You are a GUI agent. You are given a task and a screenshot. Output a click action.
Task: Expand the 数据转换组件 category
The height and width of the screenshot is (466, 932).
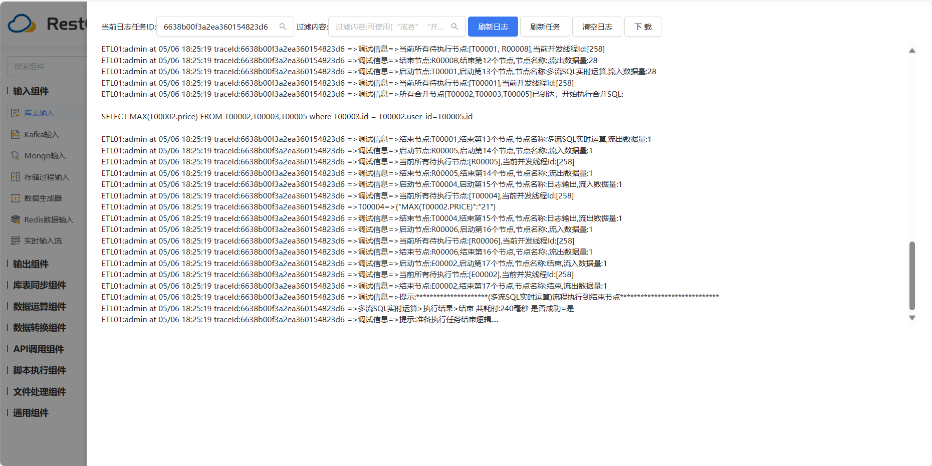39,328
